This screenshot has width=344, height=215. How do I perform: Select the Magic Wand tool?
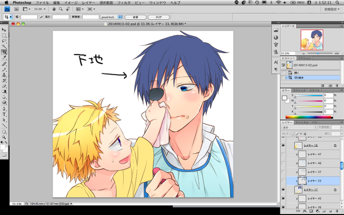pos(4,47)
